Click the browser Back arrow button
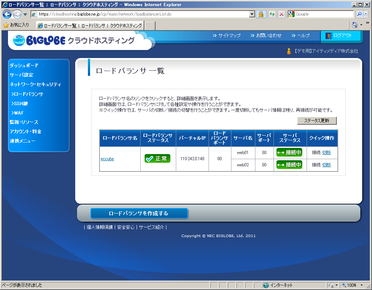This screenshot has width=372, height=290. pos(7,14)
